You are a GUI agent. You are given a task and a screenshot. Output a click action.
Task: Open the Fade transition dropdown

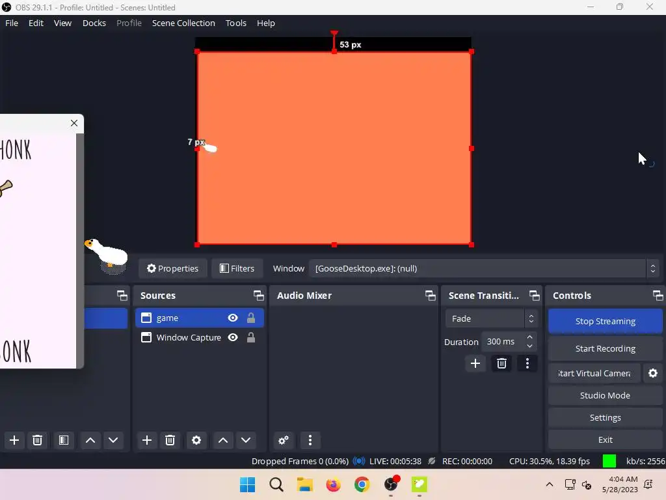point(492,318)
